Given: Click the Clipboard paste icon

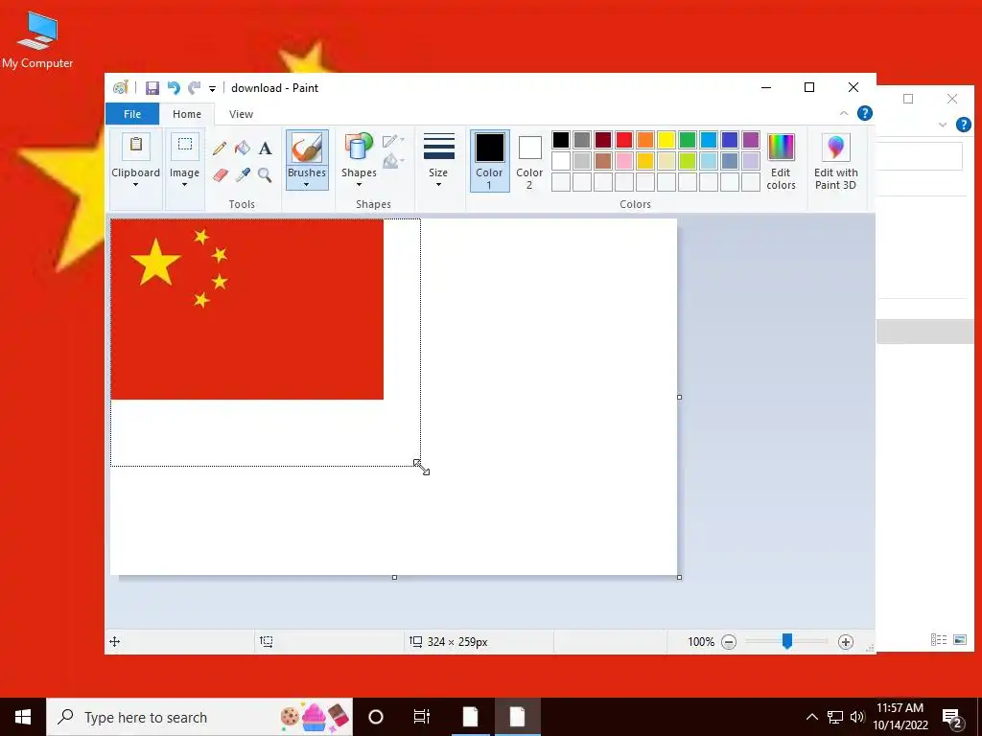Looking at the screenshot, I should (x=136, y=147).
